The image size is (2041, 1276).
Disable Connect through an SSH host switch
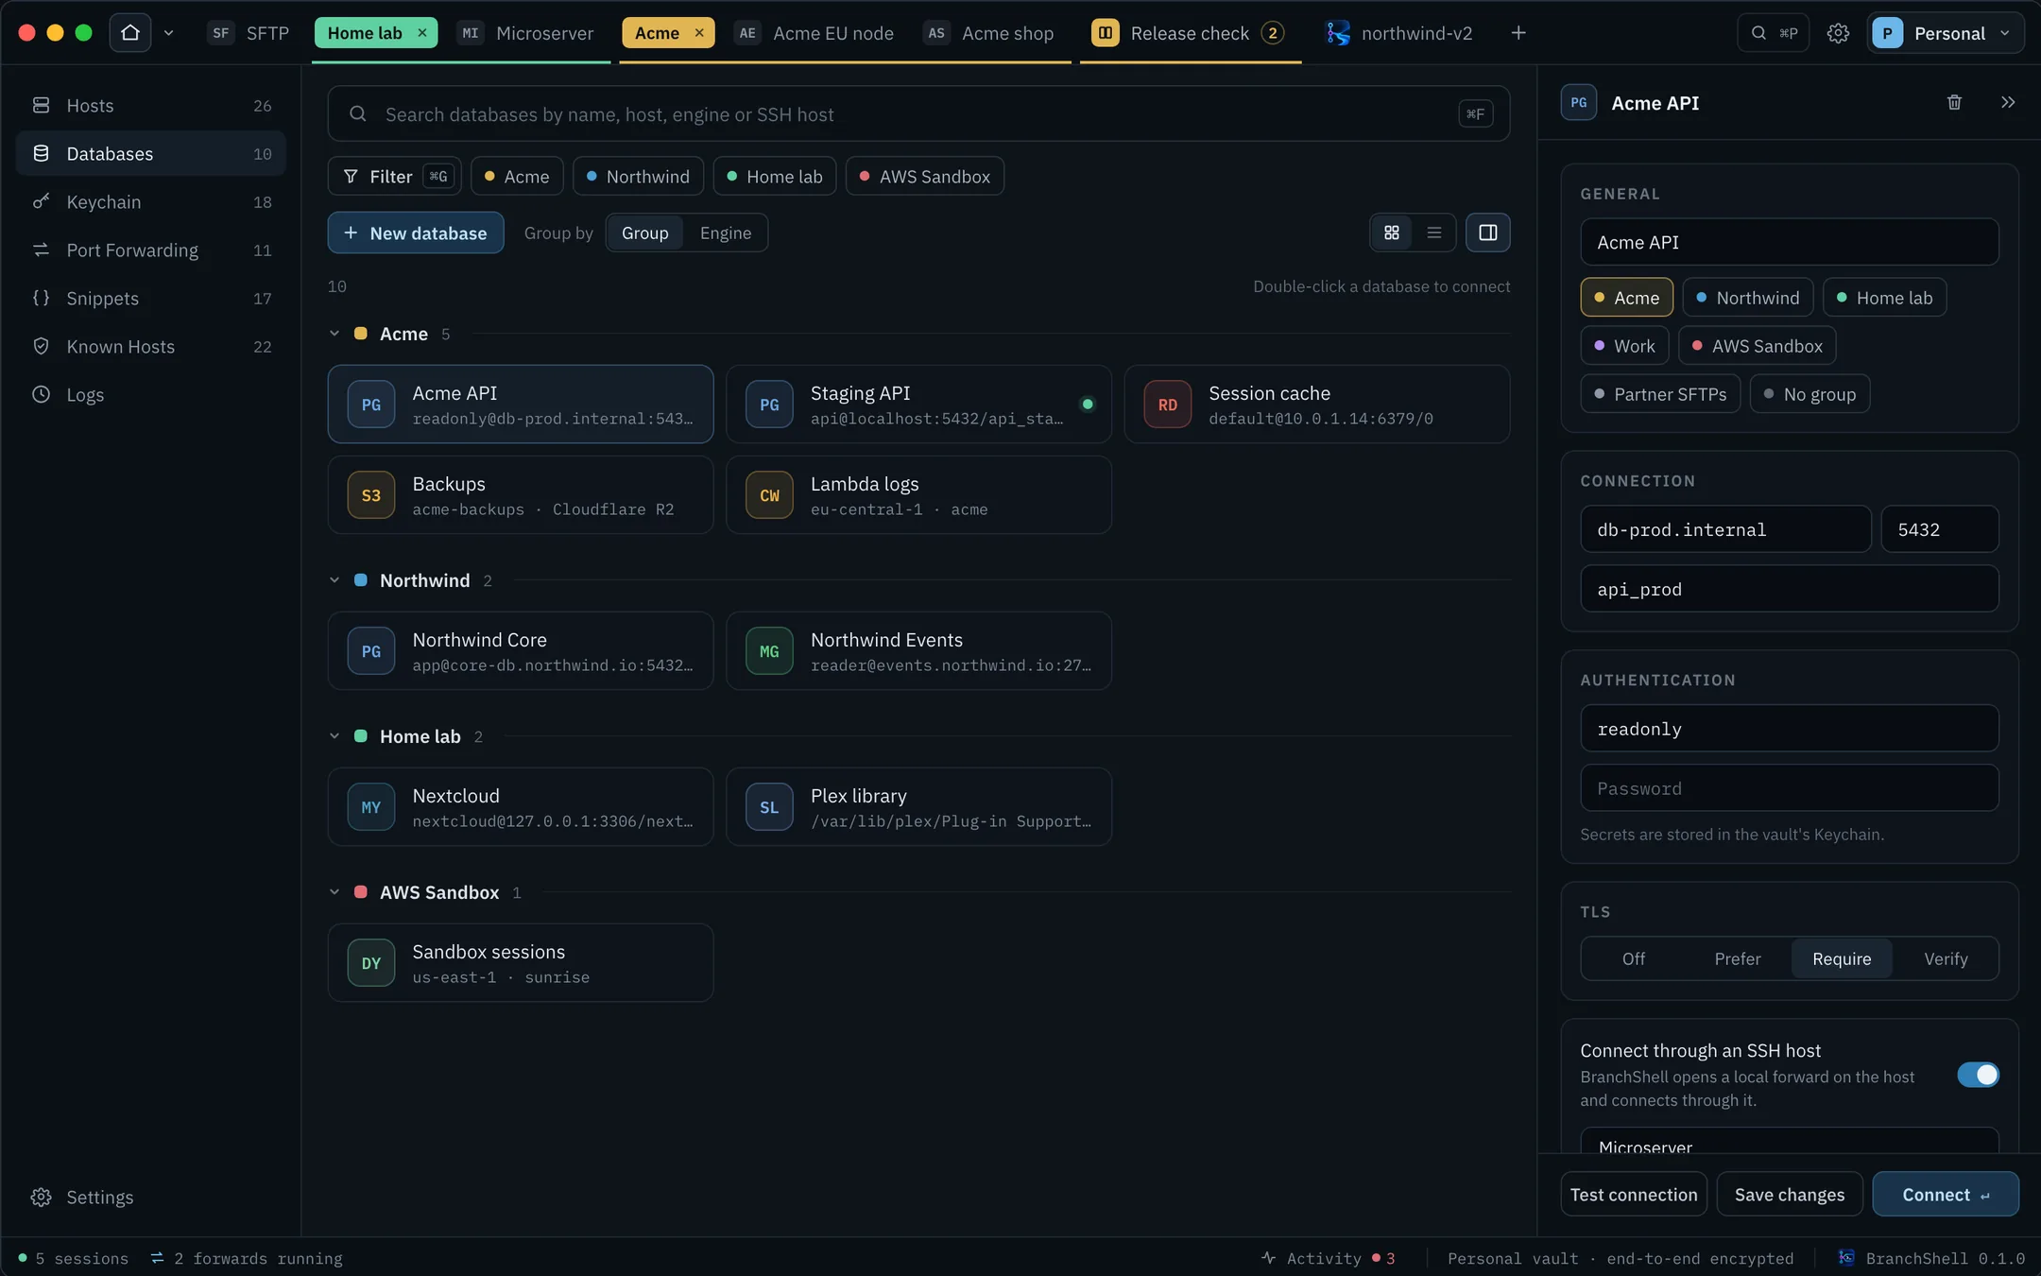(x=1978, y=1075)
